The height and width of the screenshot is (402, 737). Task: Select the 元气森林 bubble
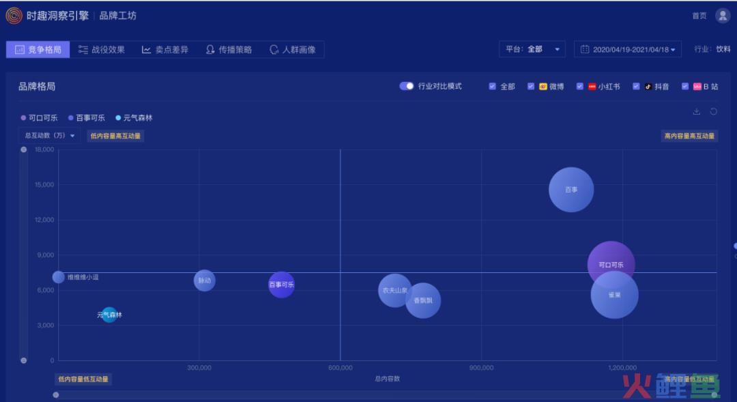(109, 315)
